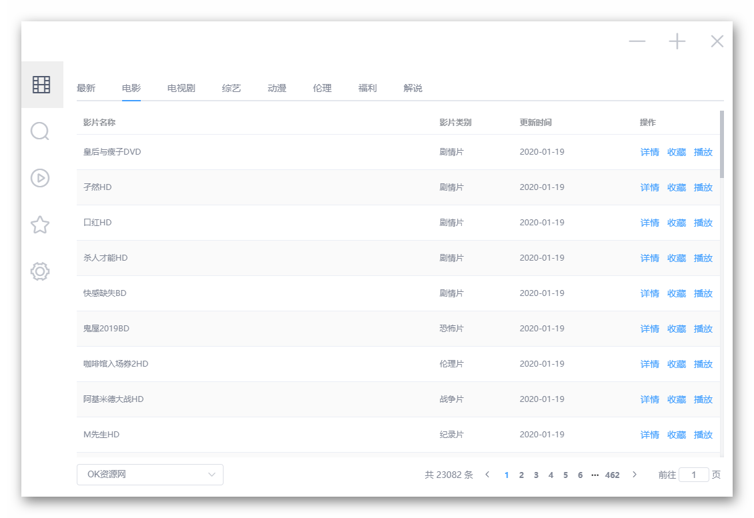This screenshot has height=518, width=754.
Task: Switch to the 电视剧 tab
Action: pyautogui.click(x=181, y=88)
